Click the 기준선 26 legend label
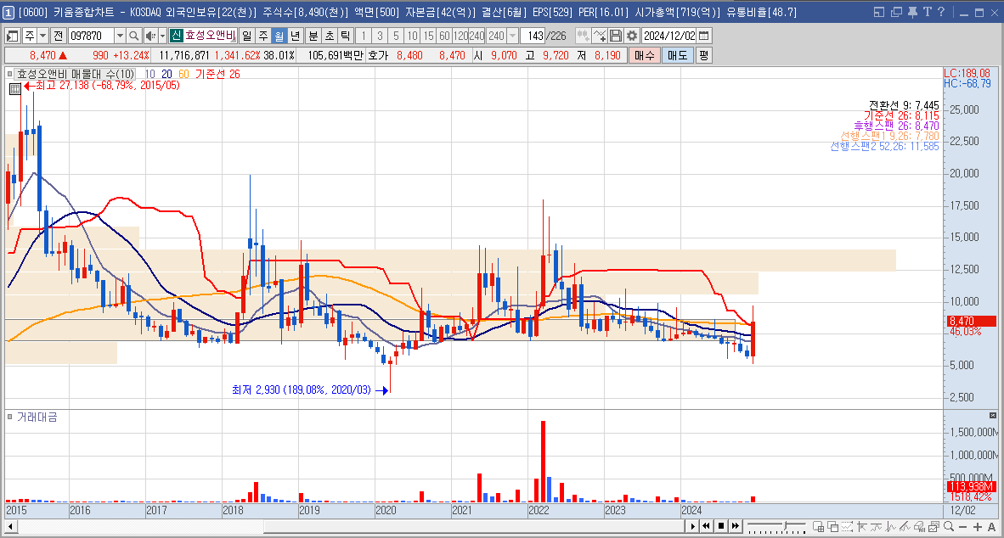The image size is (1004, 538). pos(217,74)
